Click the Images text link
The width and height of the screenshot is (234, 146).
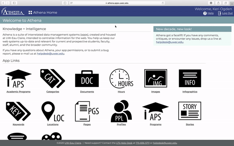point(156,92)
